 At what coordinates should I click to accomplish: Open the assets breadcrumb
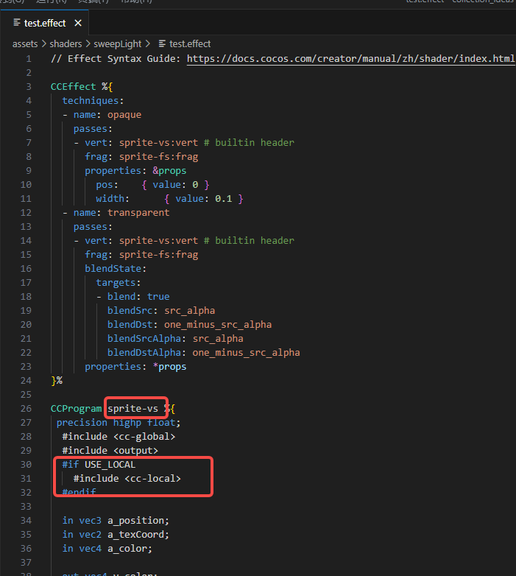click(x=25, y=43)
